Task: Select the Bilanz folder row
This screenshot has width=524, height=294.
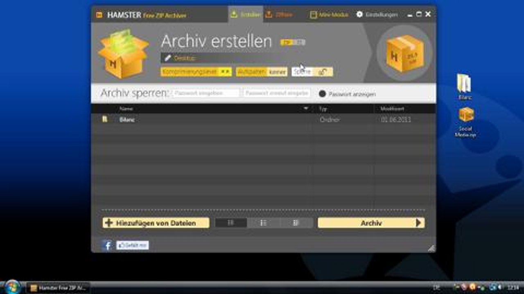Action: 263,120
